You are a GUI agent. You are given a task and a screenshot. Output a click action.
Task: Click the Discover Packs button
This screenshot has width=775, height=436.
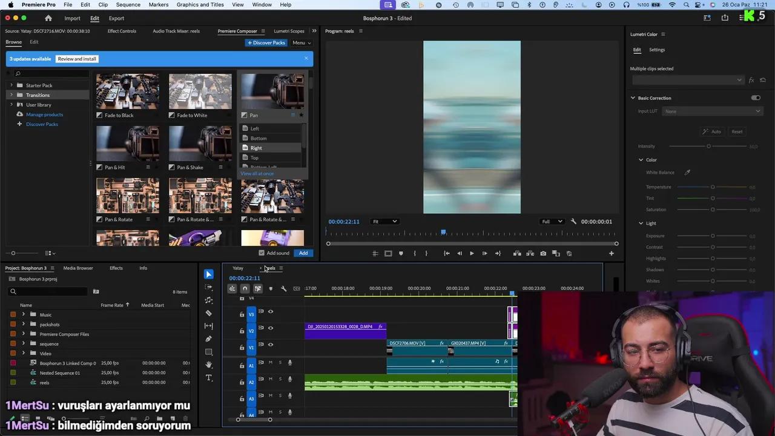266,43
